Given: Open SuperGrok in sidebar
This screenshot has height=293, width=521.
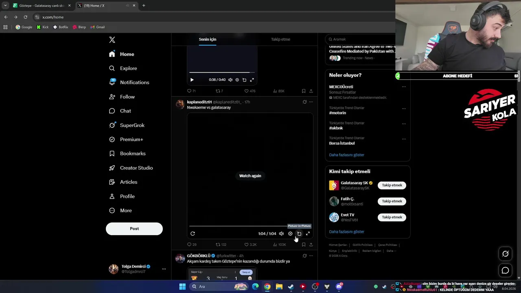Looking at the screenshot, I should click(127, 125).
